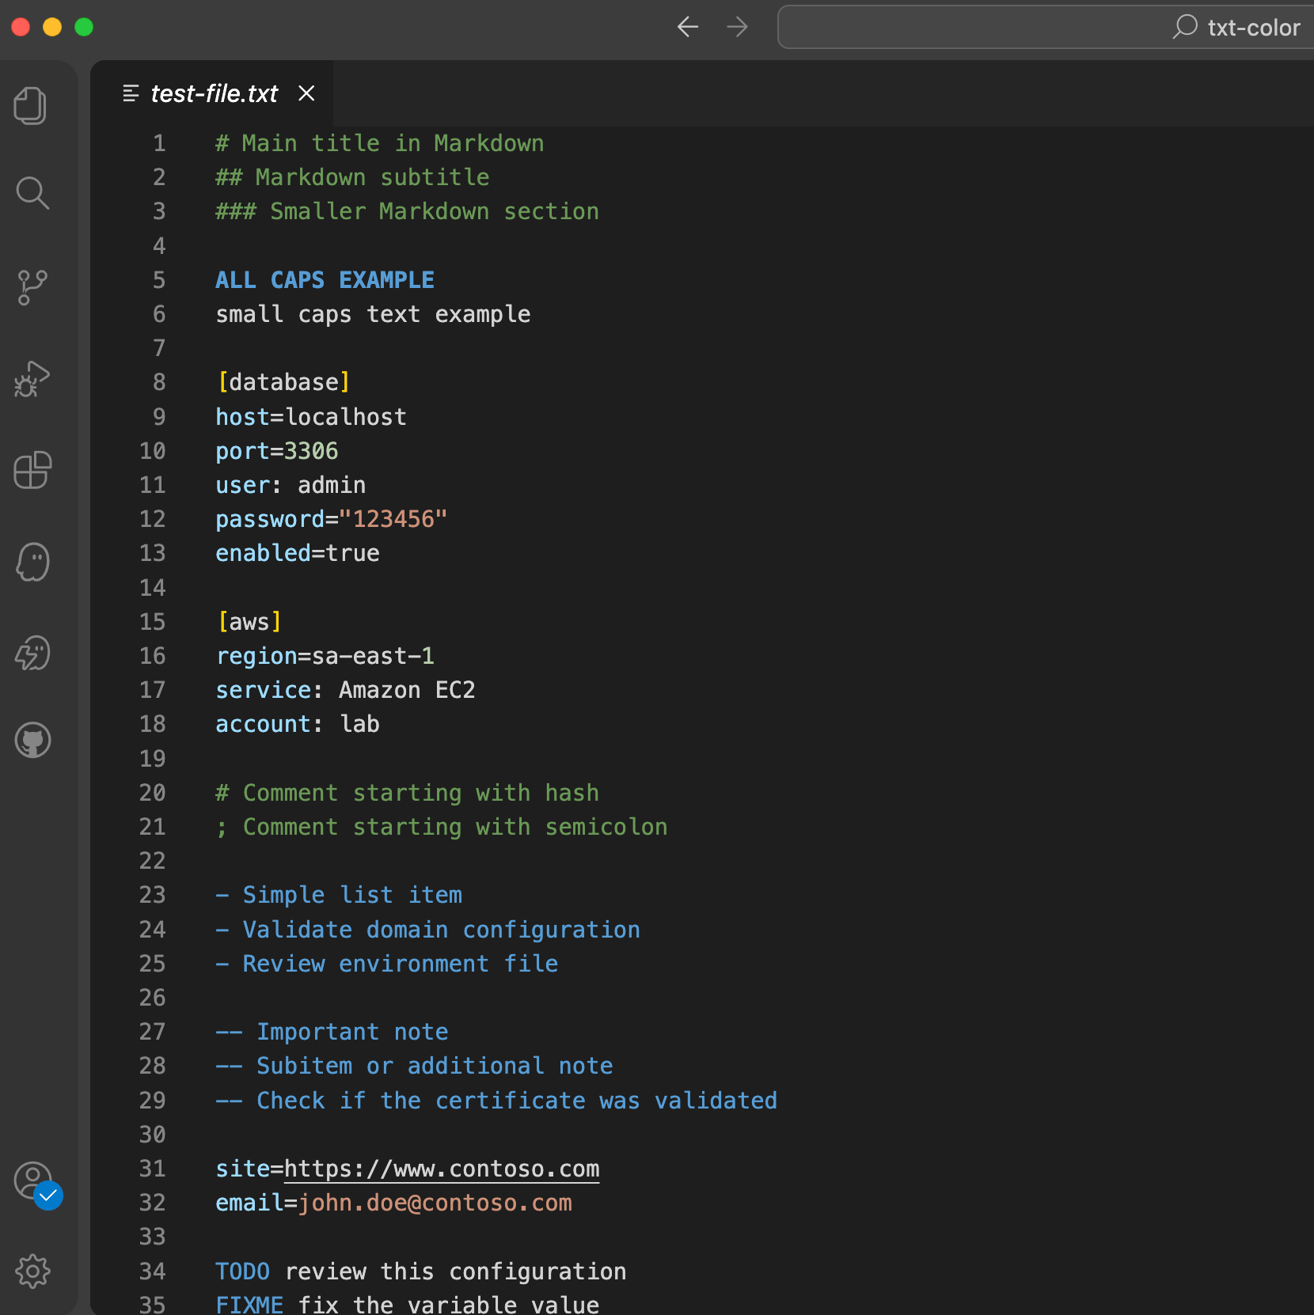This screenshot has height=1315, width=1314.
Task: Click '; Comment starting with semicolon' line
Action: 441,827
